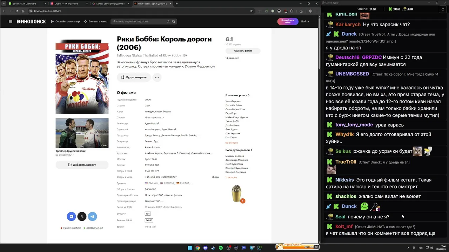Open Discord from the taskbar
This screenshot has width=449, height=252.
click(205, 248)
